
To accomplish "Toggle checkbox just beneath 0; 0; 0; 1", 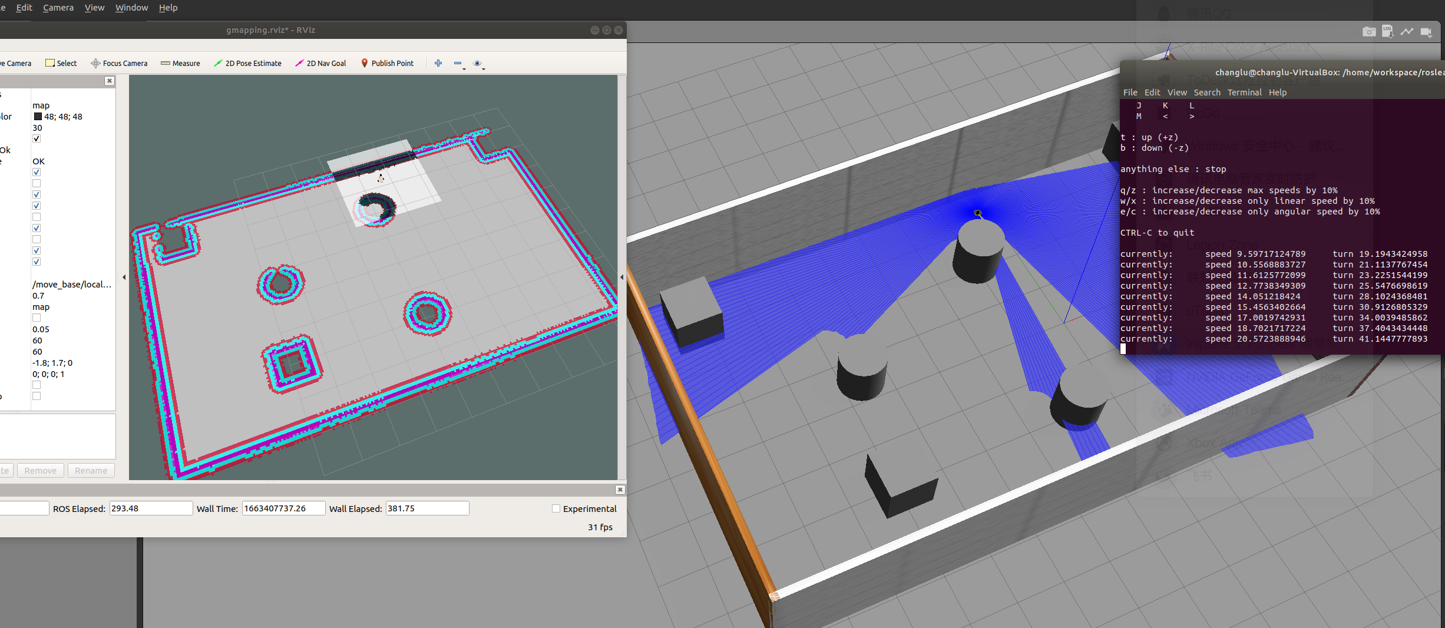I will click(37, 385).
